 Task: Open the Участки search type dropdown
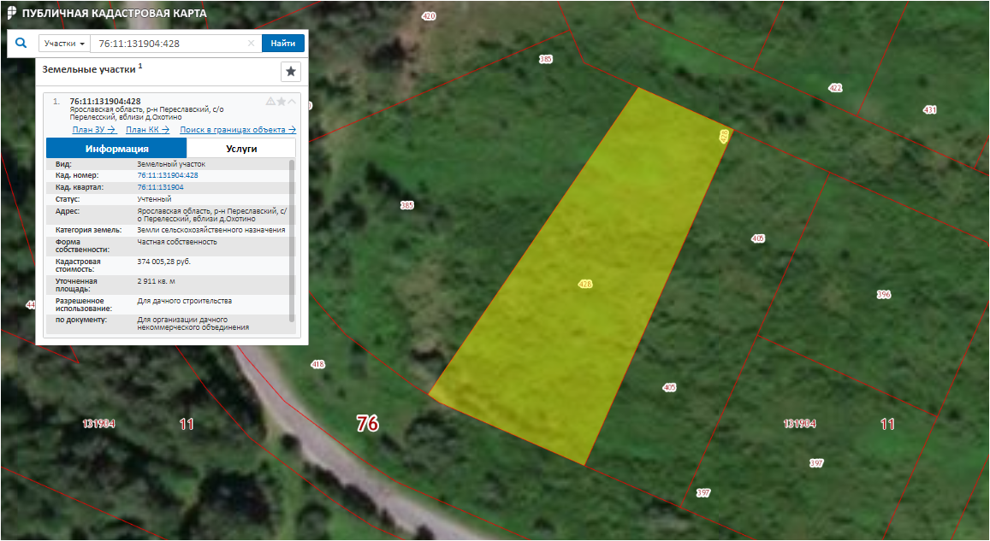tap(64, 44)
